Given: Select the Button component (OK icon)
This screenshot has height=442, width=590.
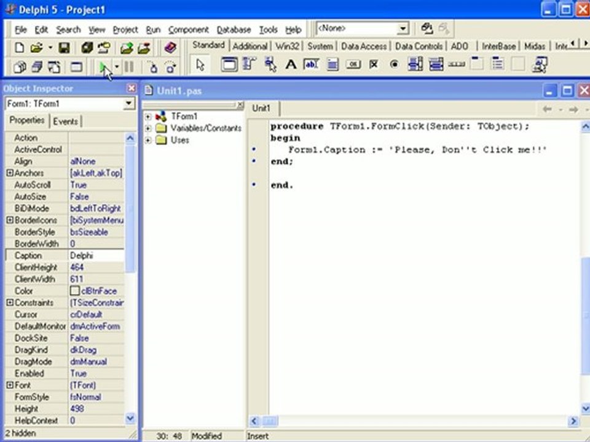Looking at the screenshot, I should click(x=353, y=64).
